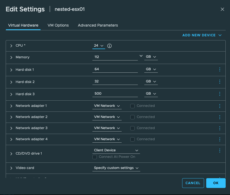This screenshot has width=230, height=195.
Task: Expand the CD/DVD drive 1 row
Action: tap(11, 154)
